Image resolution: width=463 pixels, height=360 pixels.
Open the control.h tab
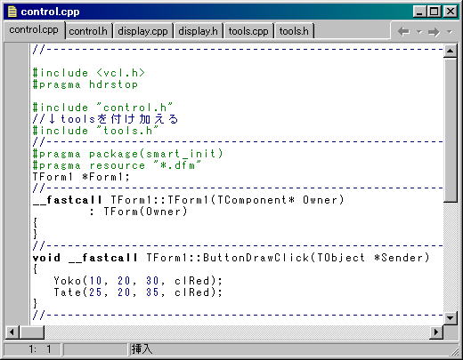tap(88, 31)
